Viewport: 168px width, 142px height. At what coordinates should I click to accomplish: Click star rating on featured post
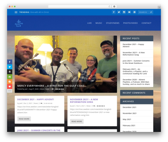pos(59,89)
